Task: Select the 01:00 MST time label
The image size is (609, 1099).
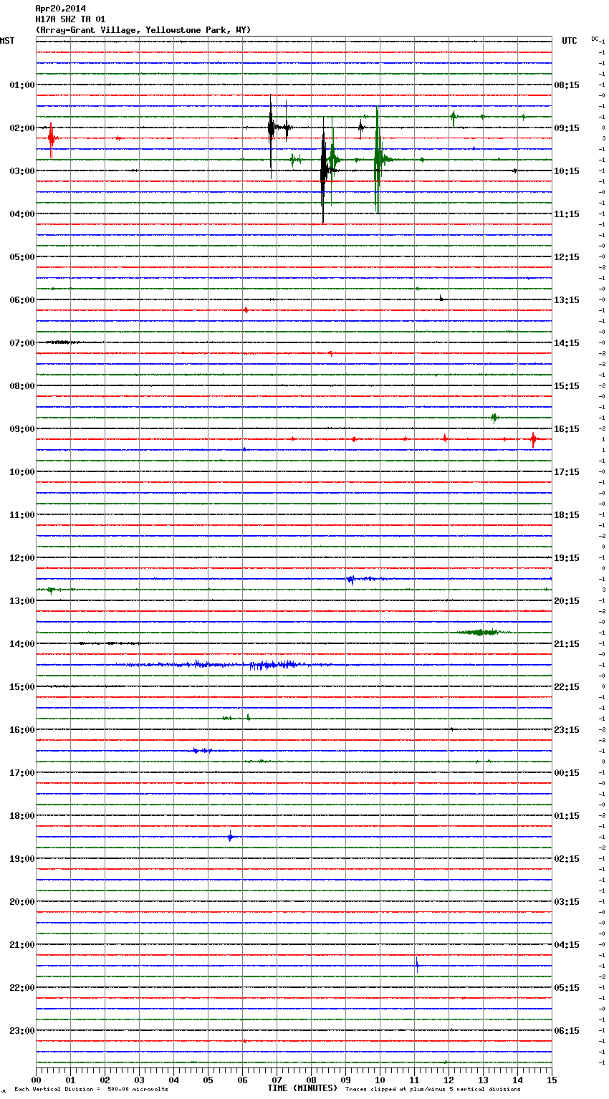Action: [22, 85]
